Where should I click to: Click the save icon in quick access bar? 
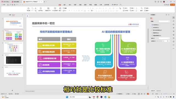pos(8,5)
